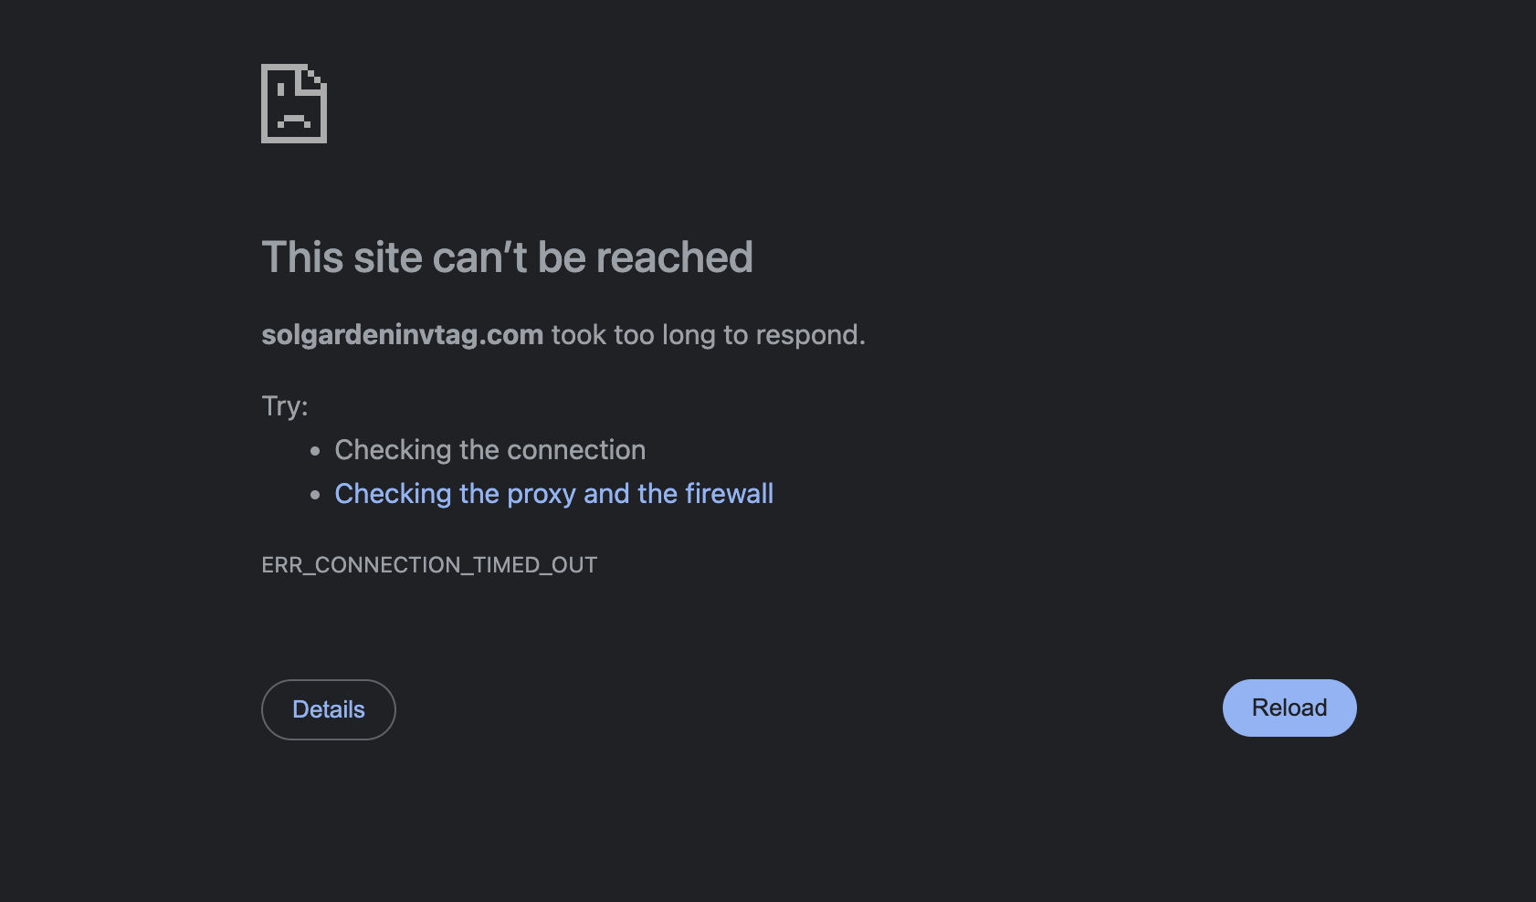Screen dimensions: 1536x902
Task: Click the word "proxy" in the blue link
Action: pos(541,494)
